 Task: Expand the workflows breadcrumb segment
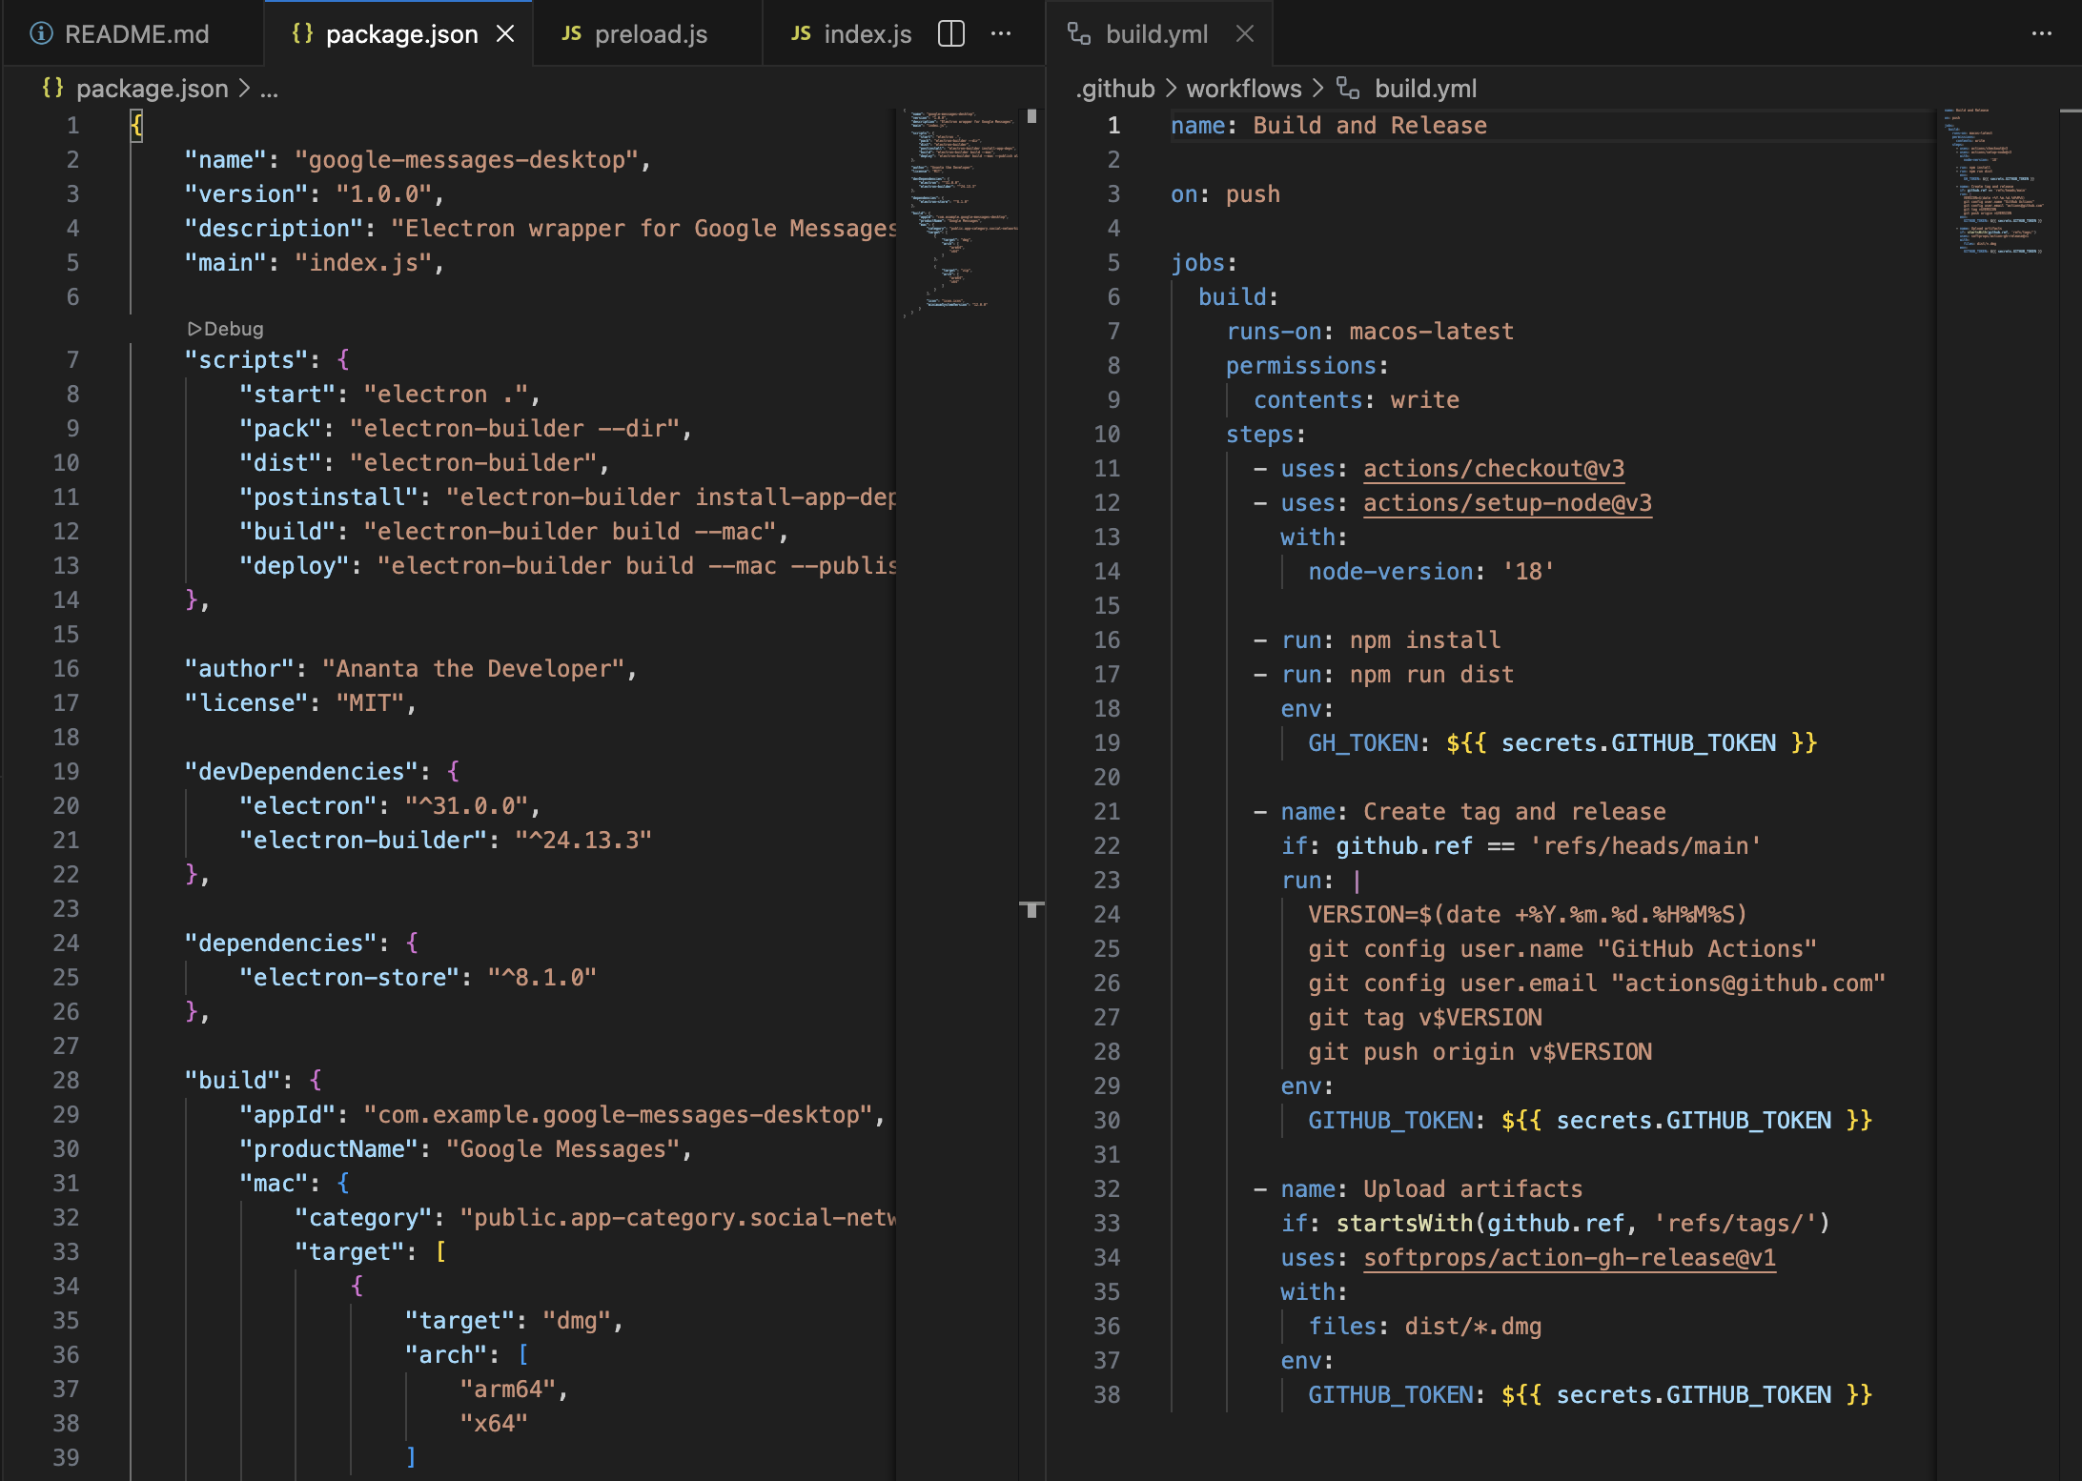[x=1243, y=89]
